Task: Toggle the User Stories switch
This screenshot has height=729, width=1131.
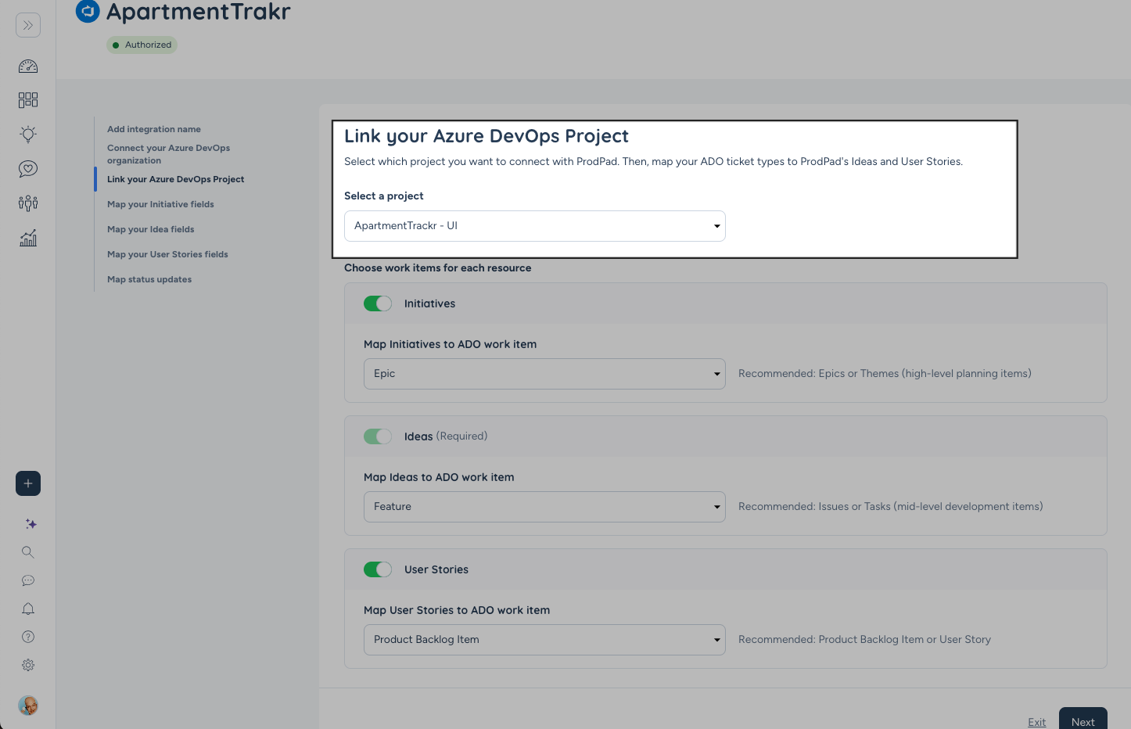Action: (x=378, y=569)
